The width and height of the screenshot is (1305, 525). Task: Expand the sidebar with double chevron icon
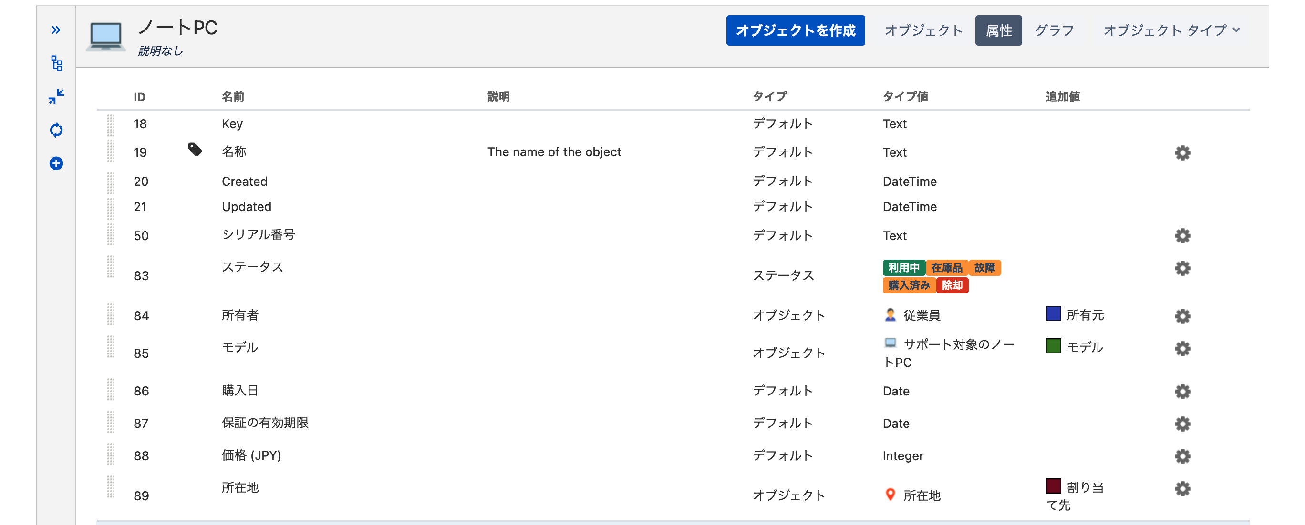[56, 30]
